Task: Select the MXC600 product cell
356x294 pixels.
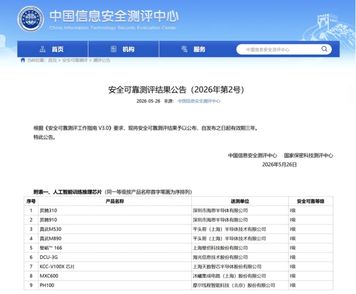Action: (115, 276)
